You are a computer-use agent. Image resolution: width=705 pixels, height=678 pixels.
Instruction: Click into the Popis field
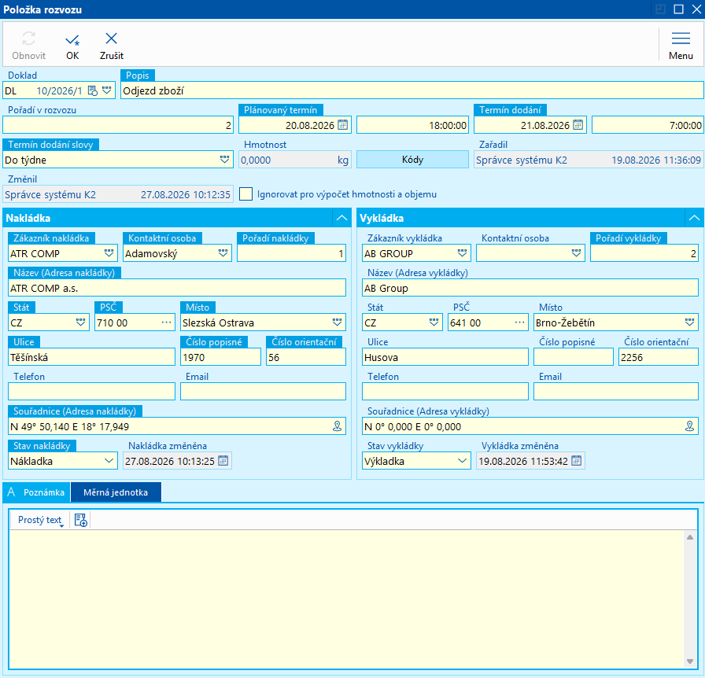coord(412,90)
